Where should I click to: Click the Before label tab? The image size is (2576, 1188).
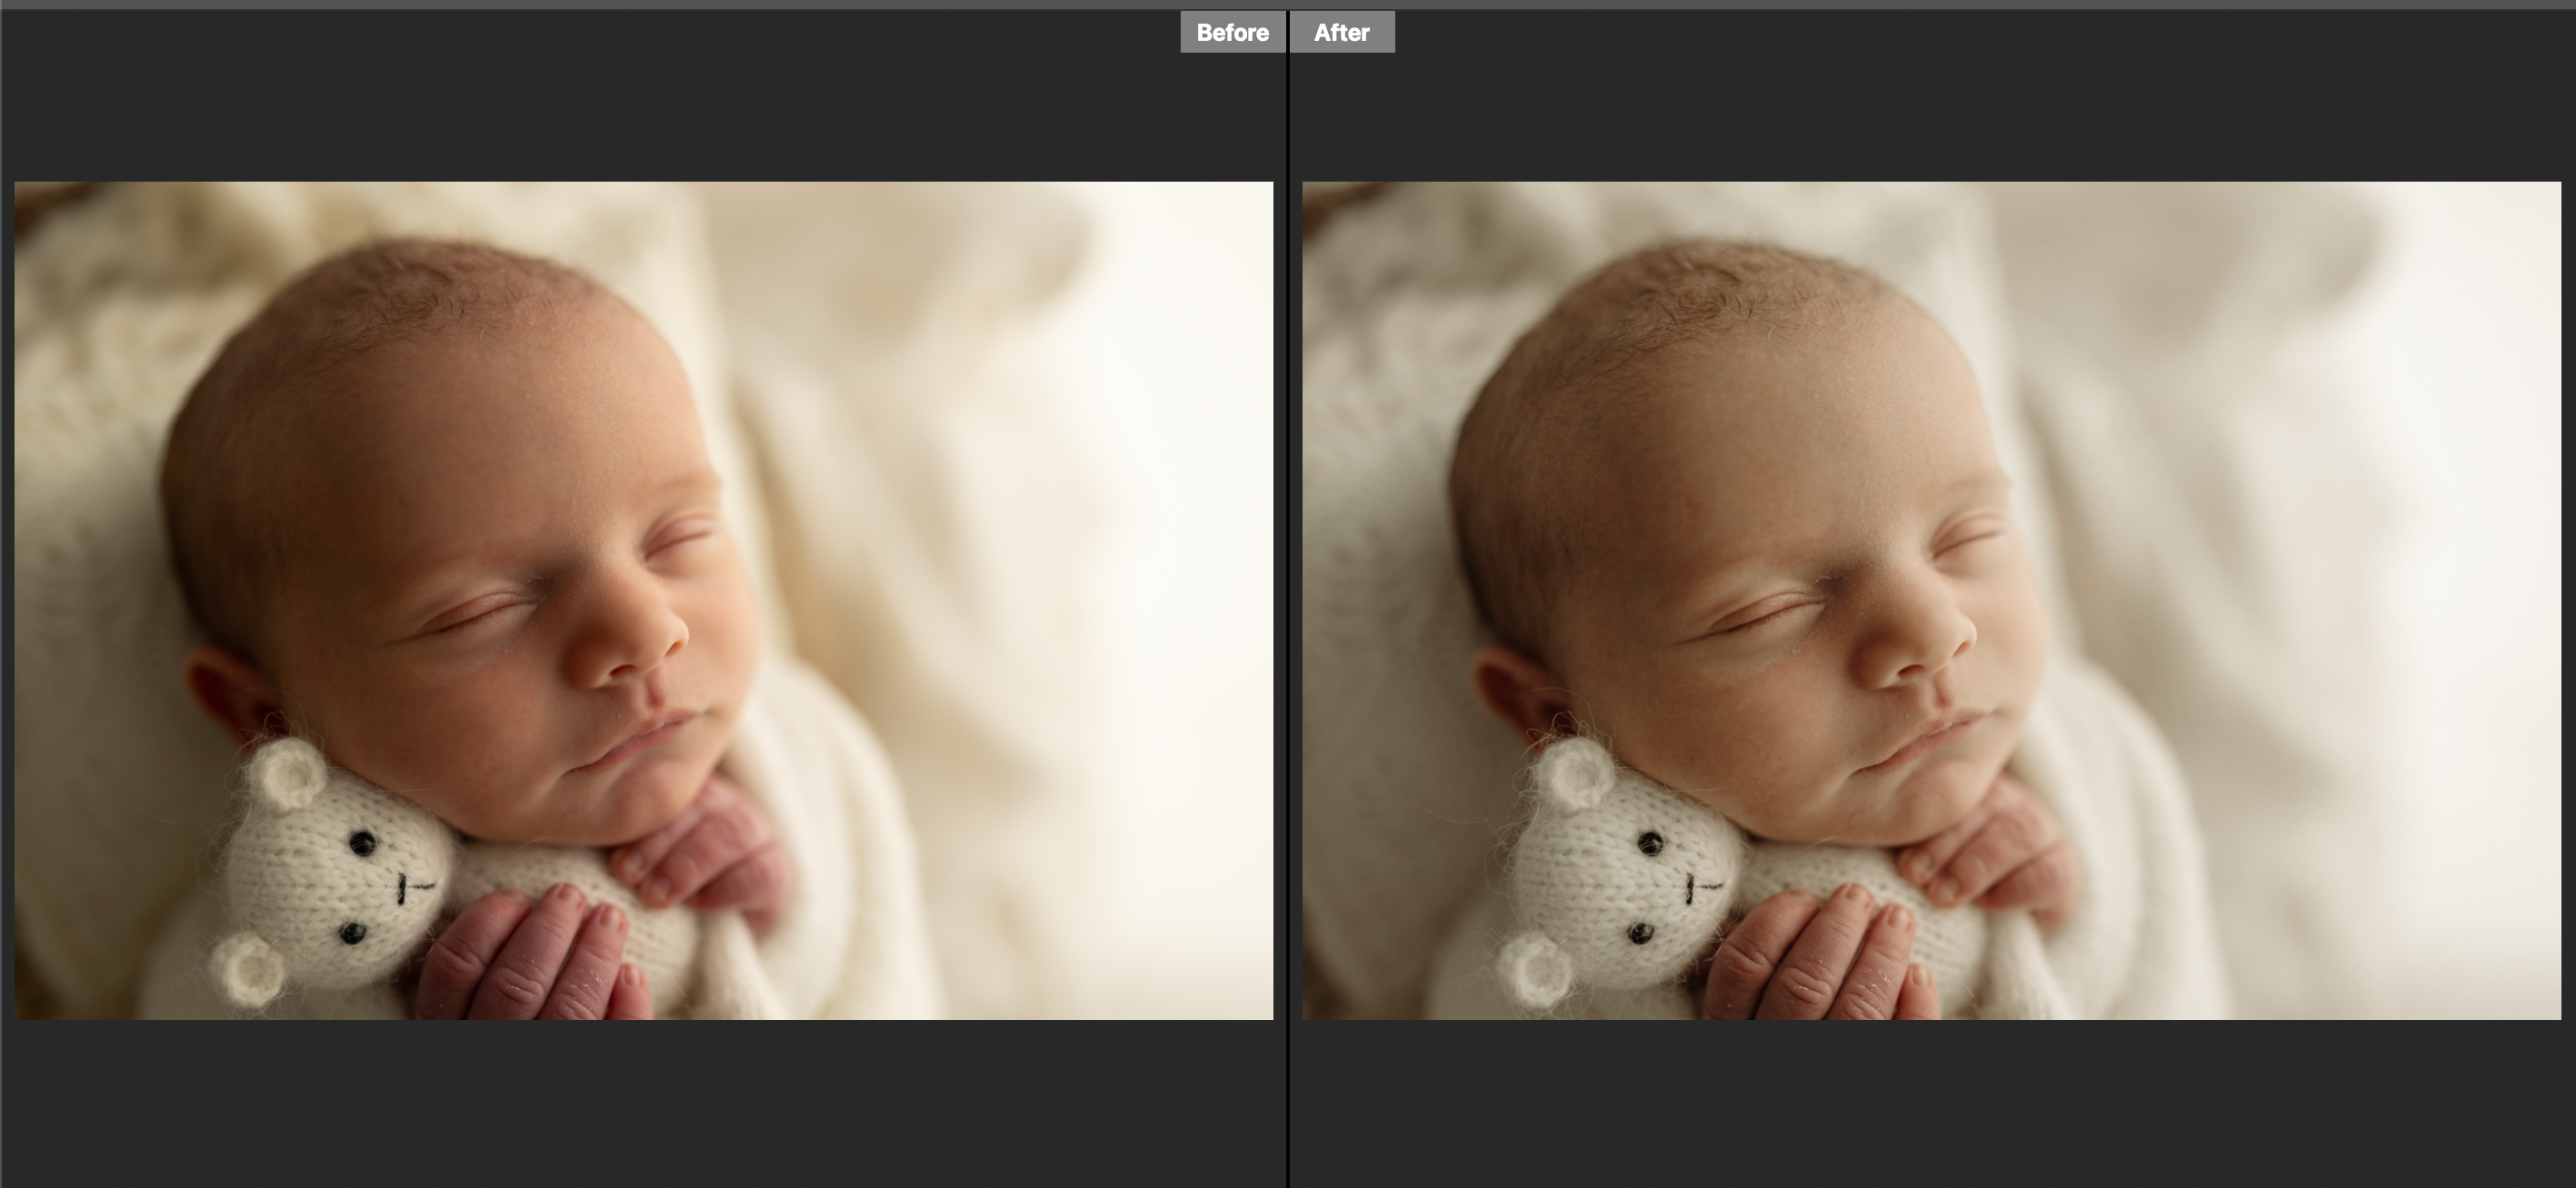pos(1232,33)
